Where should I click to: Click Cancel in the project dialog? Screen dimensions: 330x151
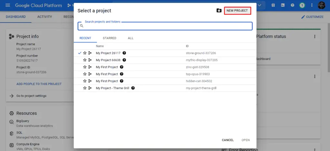pyautogui.click(x=228, y=140)
